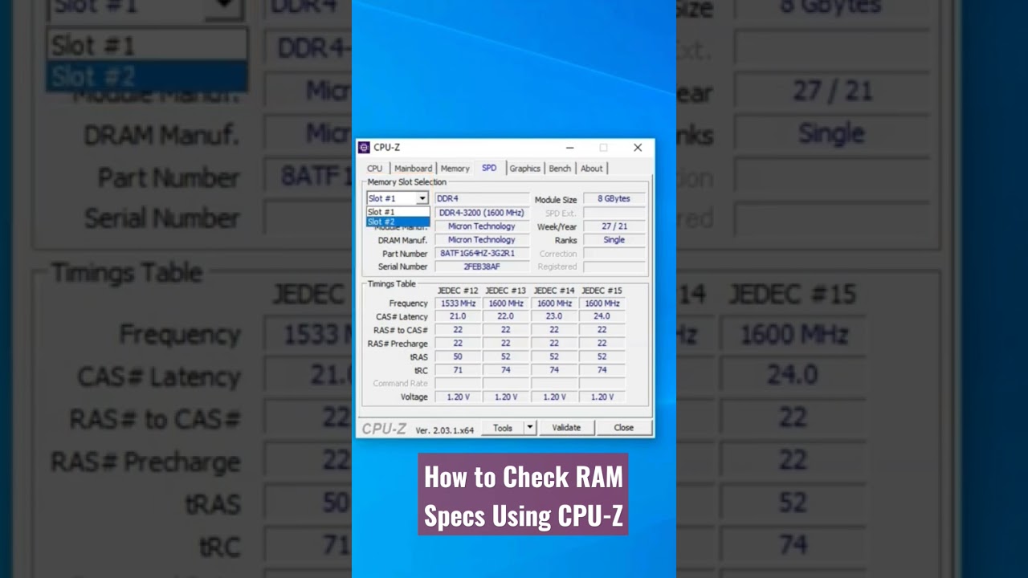Go to the Bench tab
The height and width of the screenshot is (578, 1028).
pyautogui.click(x=560, y=169)
